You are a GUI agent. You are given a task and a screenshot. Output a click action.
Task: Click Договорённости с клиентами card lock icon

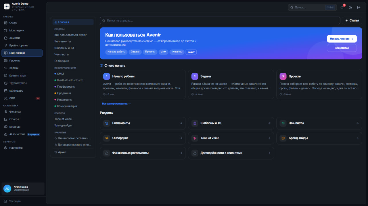click(x=195, y=153)
